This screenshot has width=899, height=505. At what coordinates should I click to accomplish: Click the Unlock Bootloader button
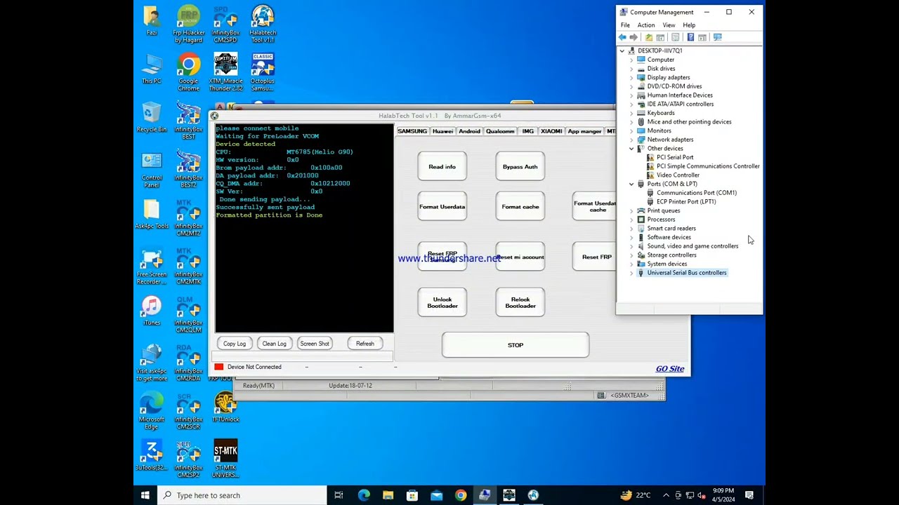[x=442, y=302]
